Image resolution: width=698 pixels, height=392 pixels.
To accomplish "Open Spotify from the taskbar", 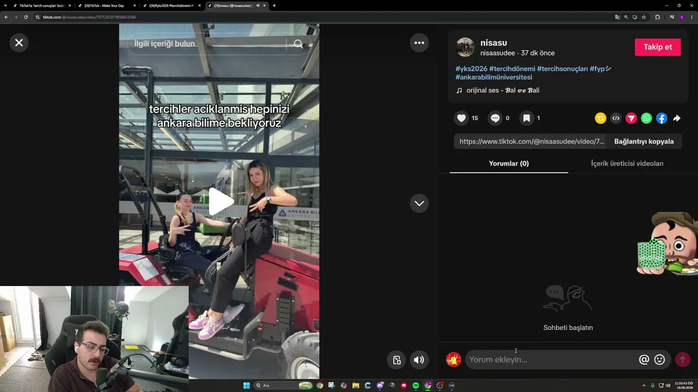I will click(416, 385).
